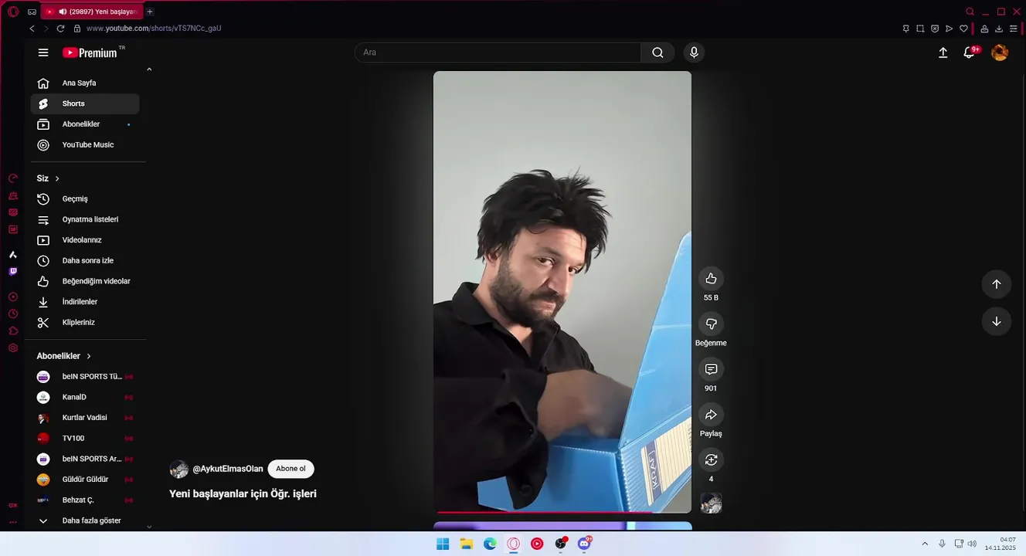This screenshot has height=556, width=1026.
Task: Open the comments with 901 count
Action: 711,369
